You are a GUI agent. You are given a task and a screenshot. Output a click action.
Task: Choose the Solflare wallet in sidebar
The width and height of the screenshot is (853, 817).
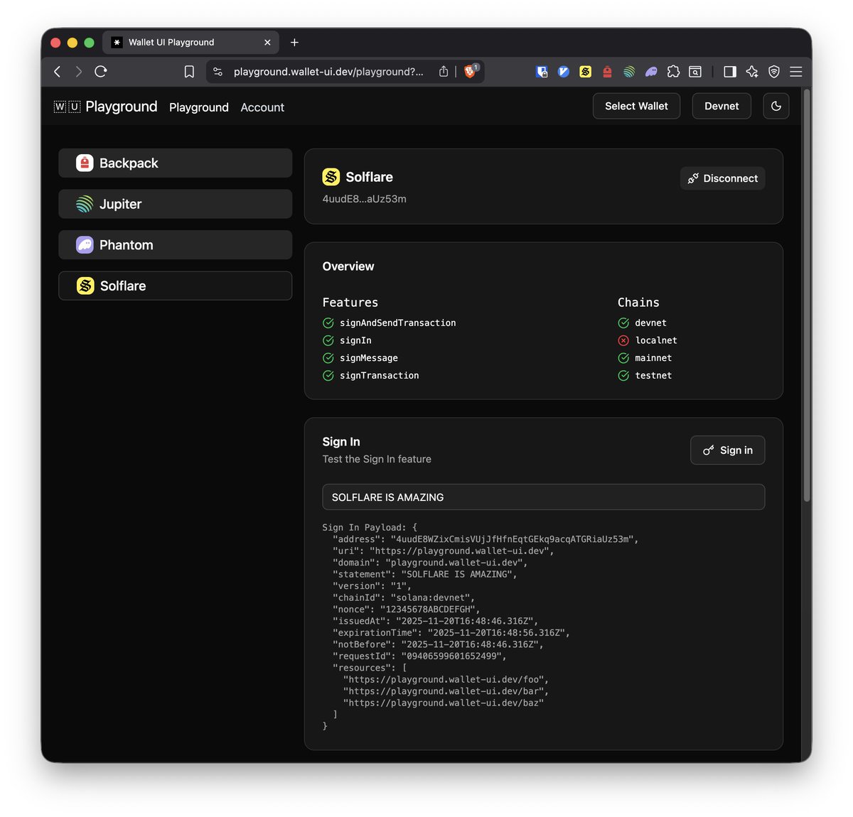[x=175, y=286]
